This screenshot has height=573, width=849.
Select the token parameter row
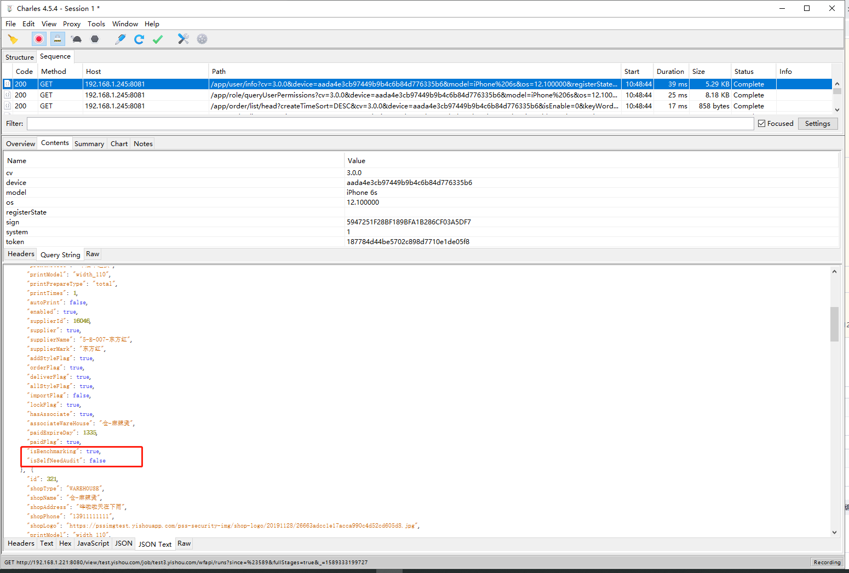click(x=421, y=242)
